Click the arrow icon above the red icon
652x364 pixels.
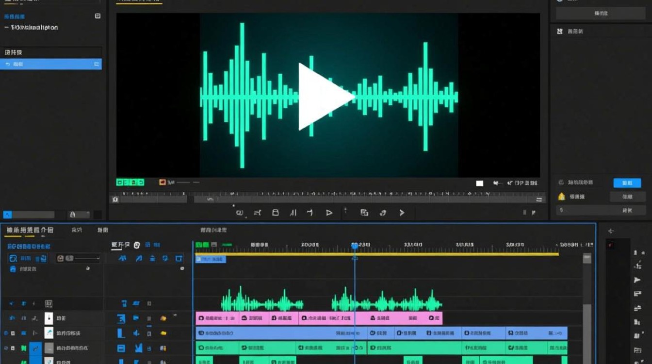tap(611, 232)
